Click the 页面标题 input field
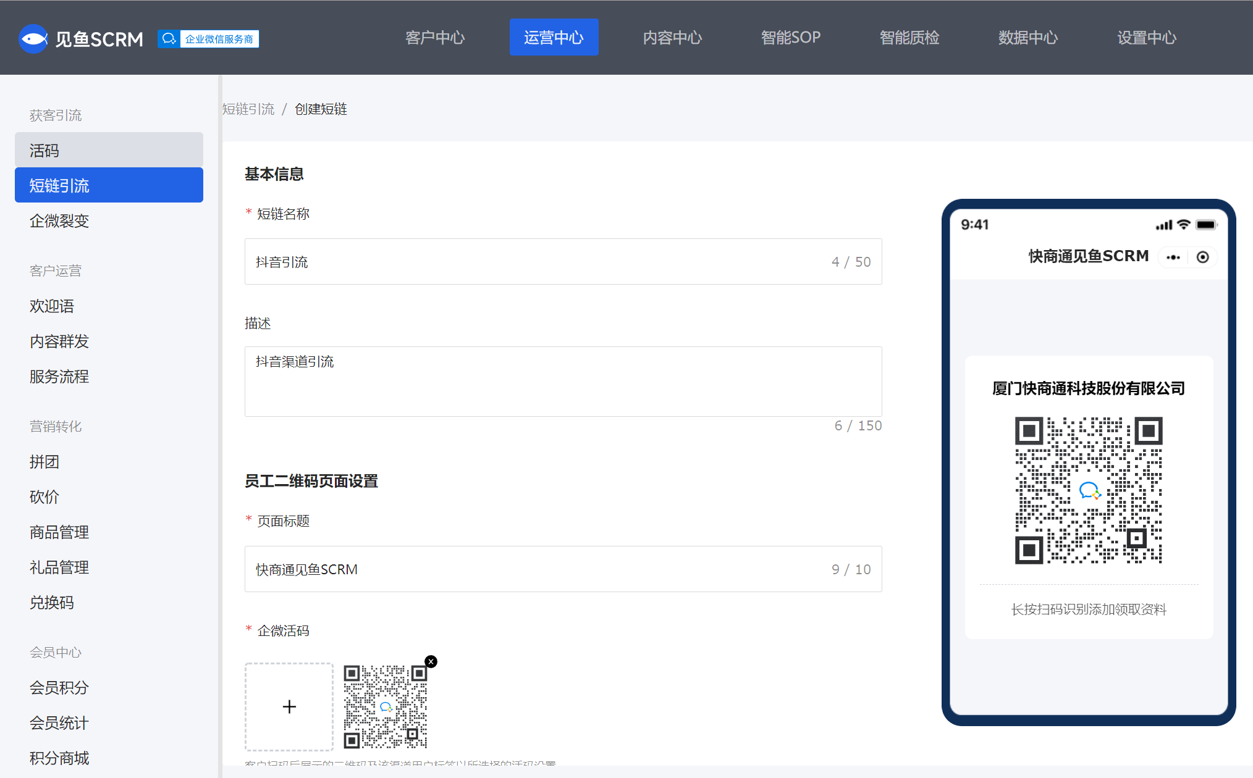 tap(563, 569)
